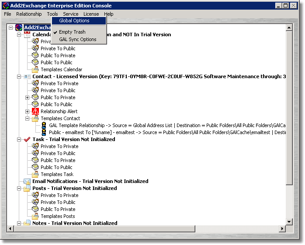Collapse the Contact licensed version node
Viewport: 305px width, 245px height.
[19, 76]
